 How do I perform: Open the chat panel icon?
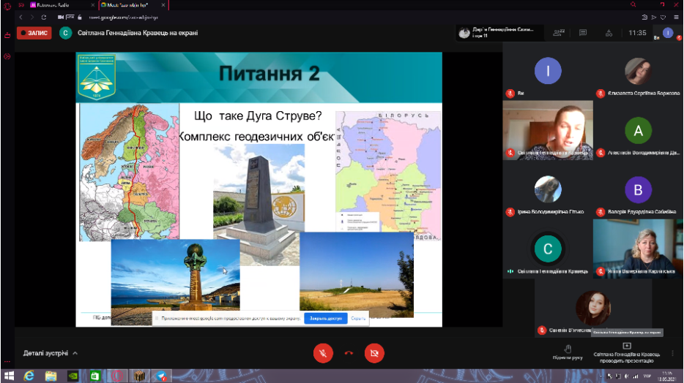[583, 33]
